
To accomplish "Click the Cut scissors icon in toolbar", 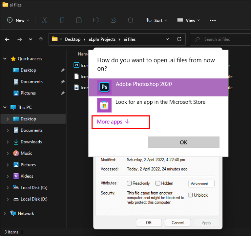I will click(45, 20).
